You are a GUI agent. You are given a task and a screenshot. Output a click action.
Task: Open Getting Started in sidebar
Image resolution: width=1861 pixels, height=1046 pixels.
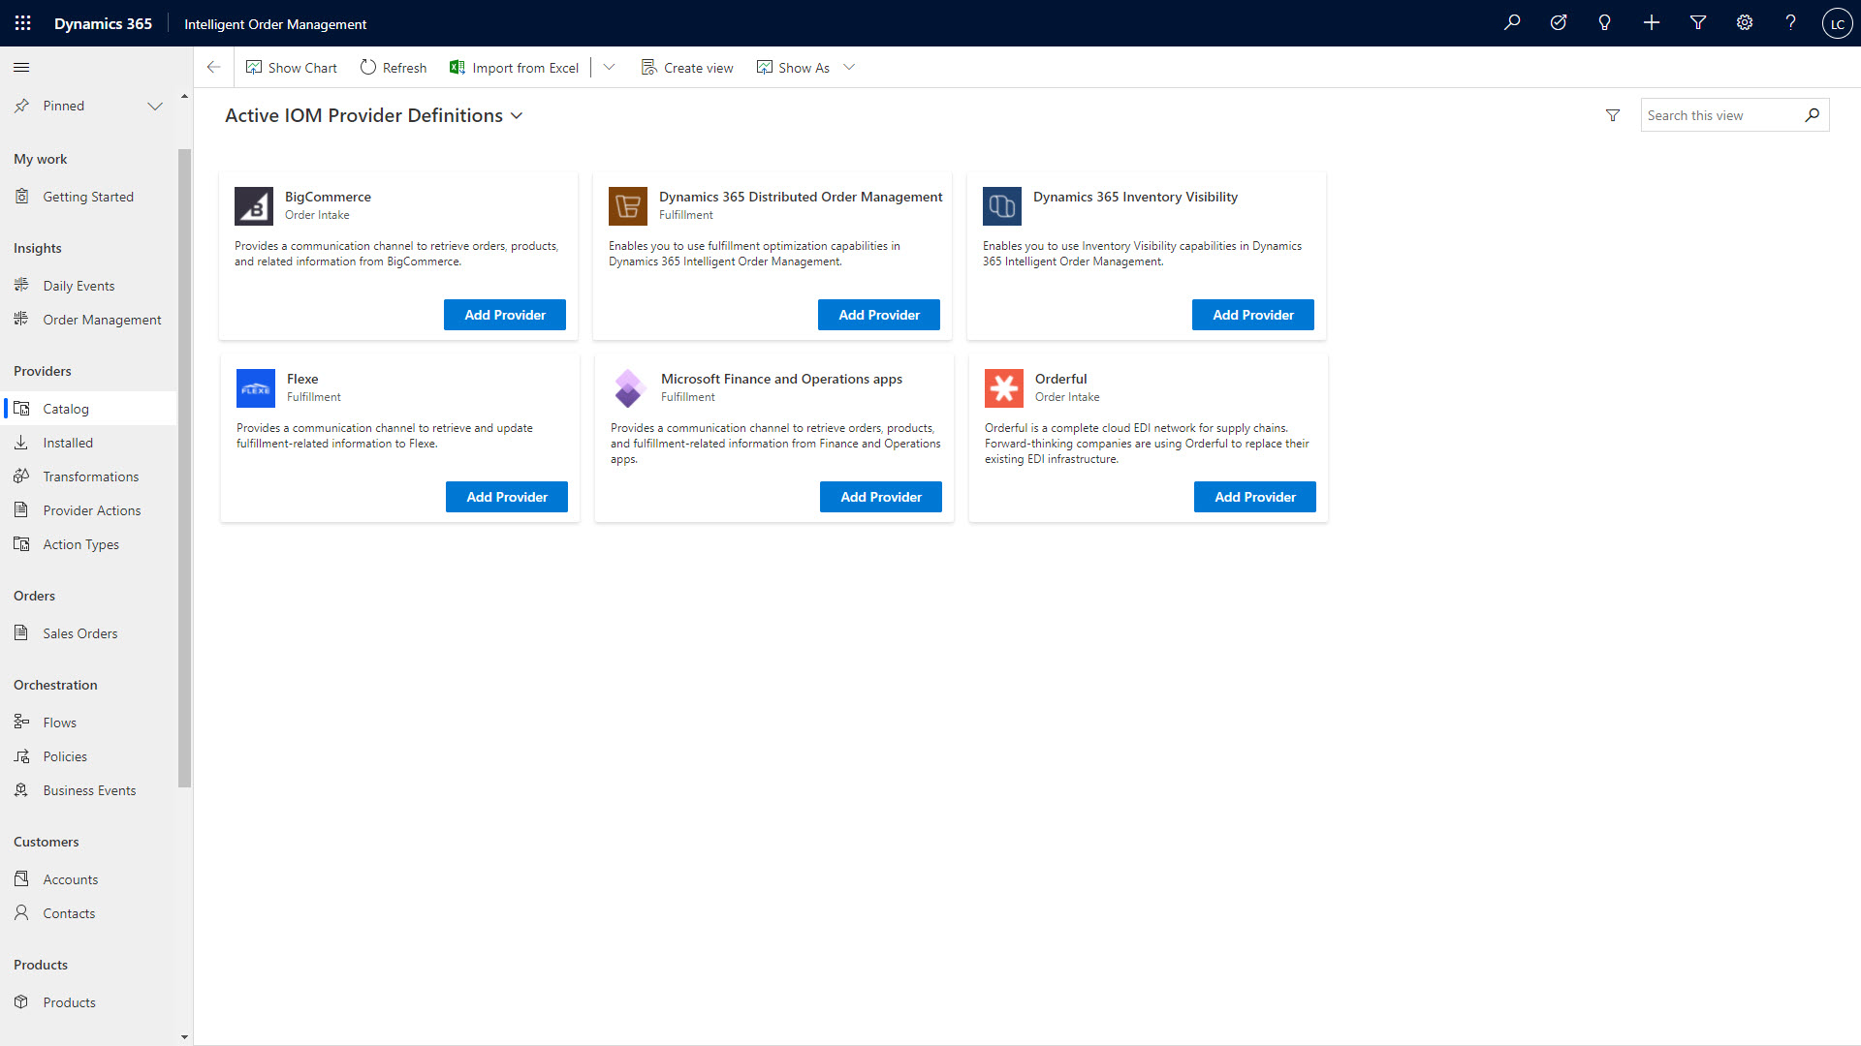pos(88,197)
